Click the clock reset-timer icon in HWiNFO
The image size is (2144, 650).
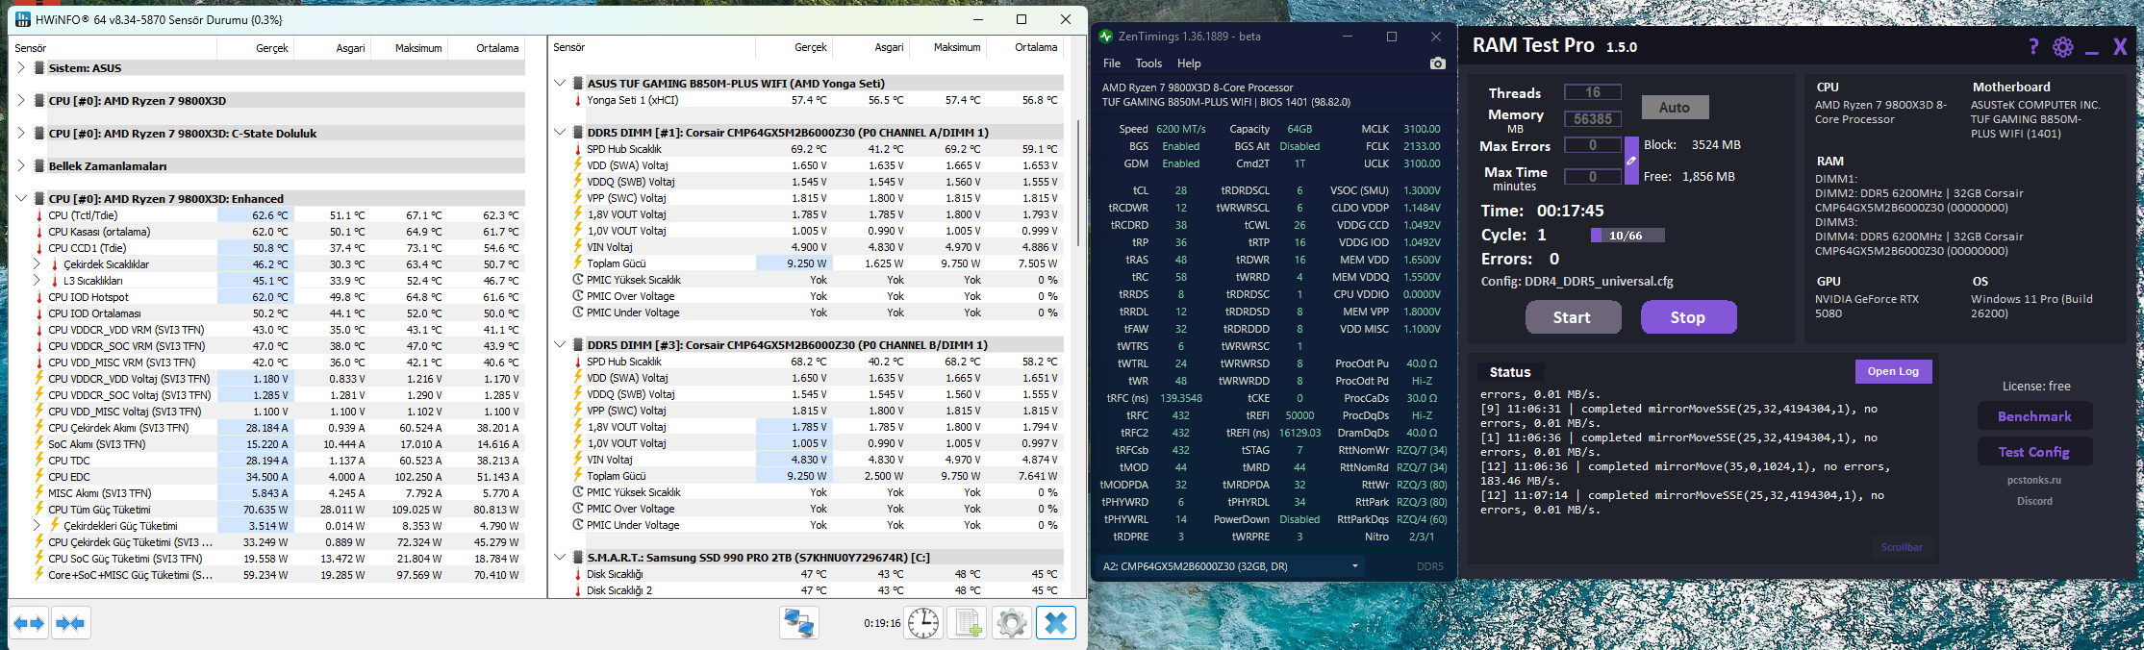coord(923,623)
